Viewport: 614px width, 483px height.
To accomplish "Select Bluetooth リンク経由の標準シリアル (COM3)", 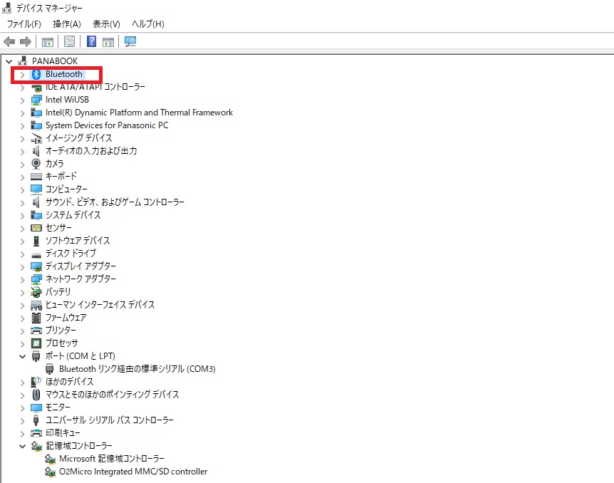I will [x=137, y=369].
